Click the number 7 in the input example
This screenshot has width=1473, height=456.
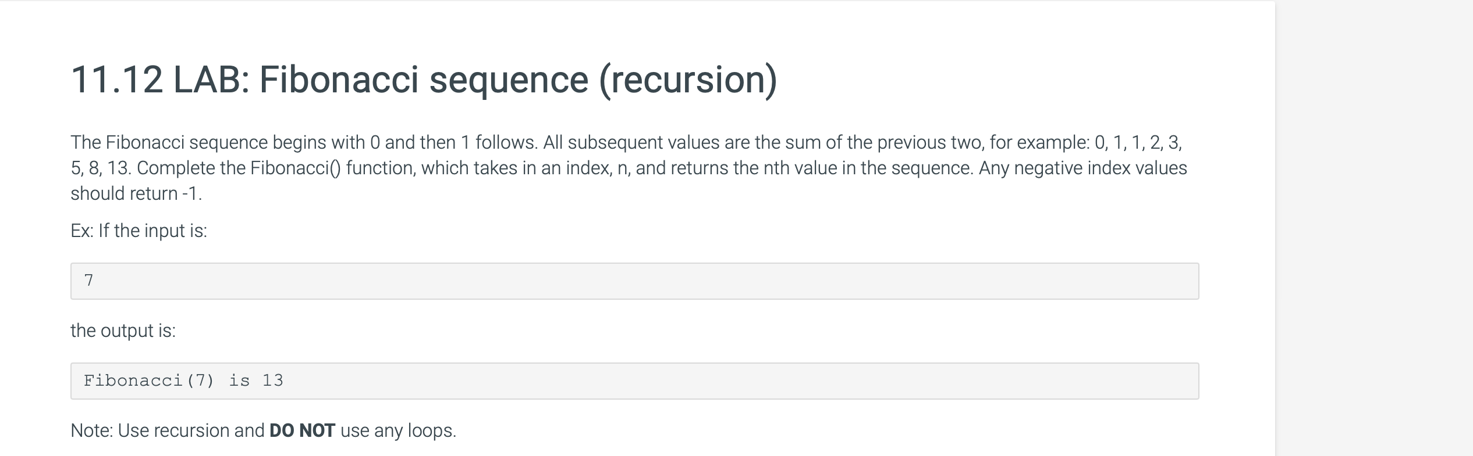point(88,281)
